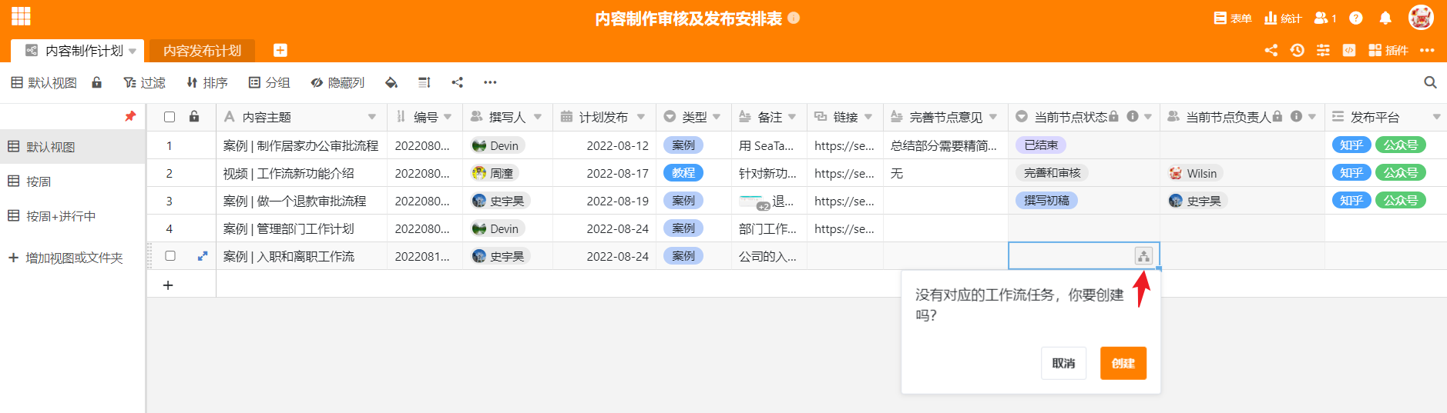Add a new table with plus icon
This screenshot has height=413, width=1447.
pyautogui.click(x=280, y=50)
